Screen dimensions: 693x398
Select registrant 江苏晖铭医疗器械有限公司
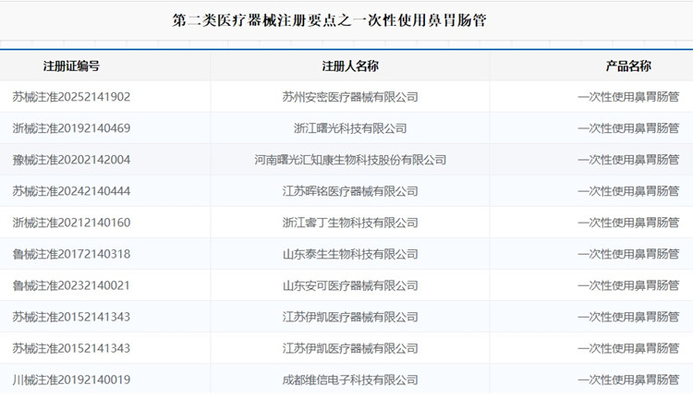pos(350,191)
